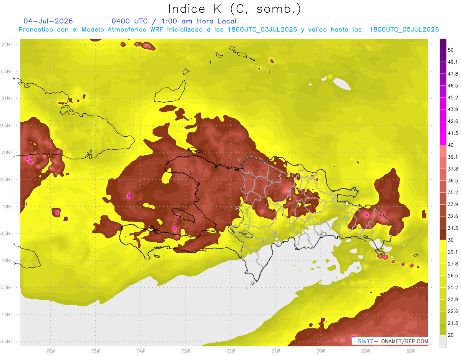Click the legend value "36.5"
This screenshot has height=356, width=461.
coord(453,180)
